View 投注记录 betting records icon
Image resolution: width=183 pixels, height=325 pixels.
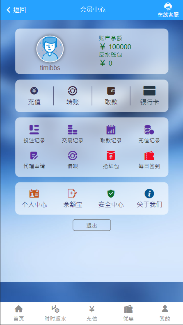[x=34, y=130]
